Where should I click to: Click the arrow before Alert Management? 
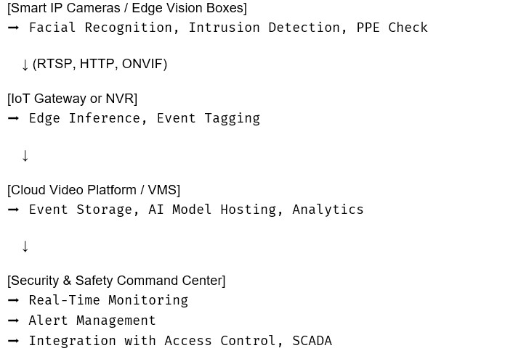(x=13, y=320)
